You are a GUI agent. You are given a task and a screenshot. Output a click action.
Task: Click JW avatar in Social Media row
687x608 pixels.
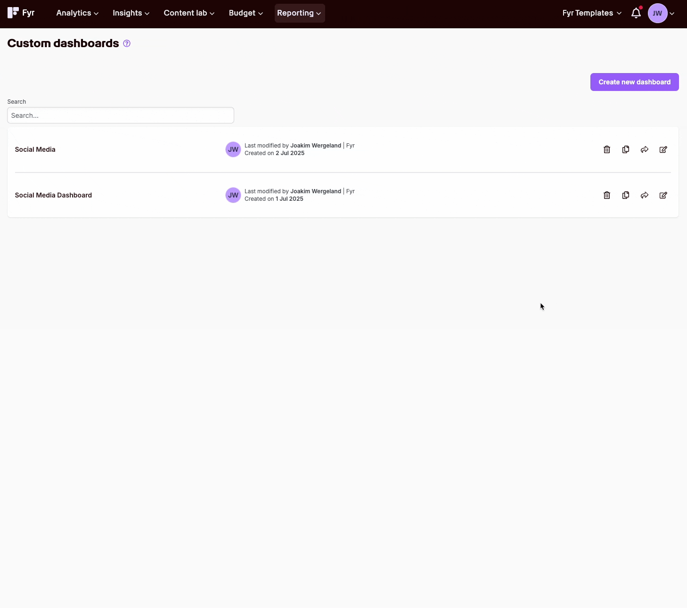coord(233,149)
